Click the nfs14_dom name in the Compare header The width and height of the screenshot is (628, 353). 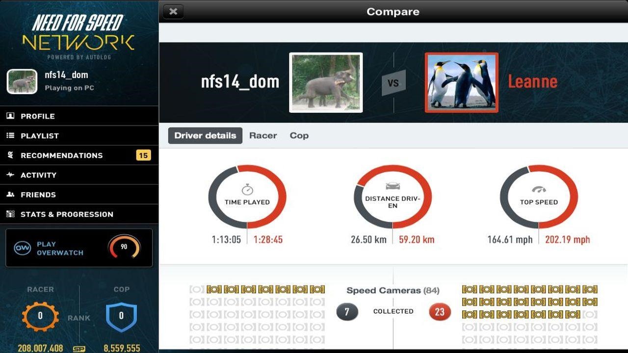(x=240, y=81)
